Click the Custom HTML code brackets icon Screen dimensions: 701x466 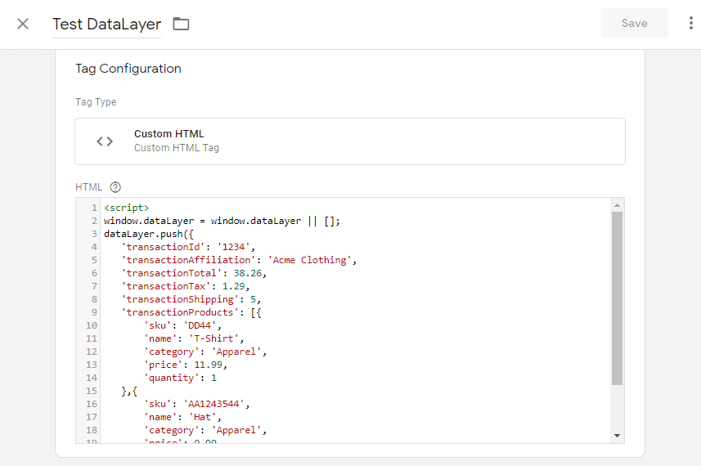point(105,141)
